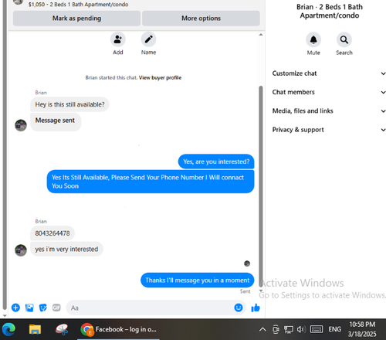Screen dimensions: 386x340
Task: Open Chrome Facebook window in taskbar
Action: point(118,329)
